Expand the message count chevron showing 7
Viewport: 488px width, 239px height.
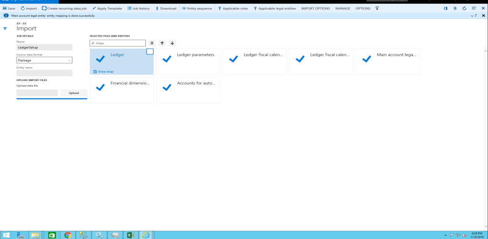(x=473, y=16)
